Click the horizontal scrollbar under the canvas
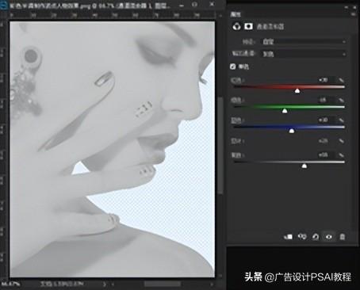Viewport: 360px width, 290px height. [x=163, y=284]
